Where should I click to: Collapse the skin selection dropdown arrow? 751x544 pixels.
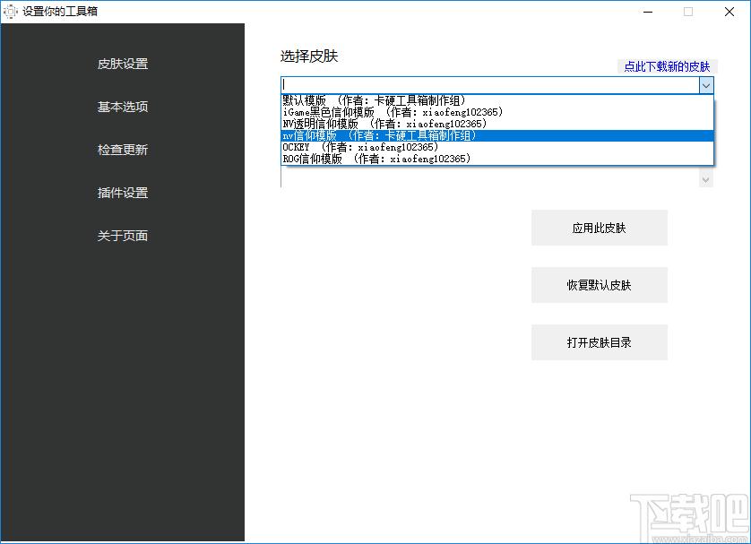pos(706,86)
